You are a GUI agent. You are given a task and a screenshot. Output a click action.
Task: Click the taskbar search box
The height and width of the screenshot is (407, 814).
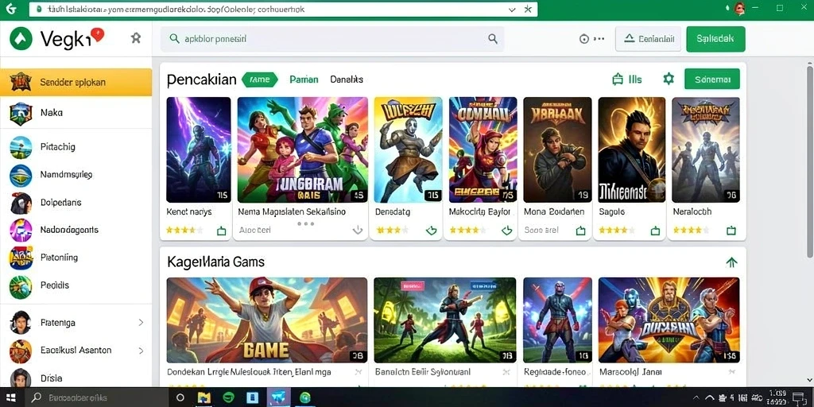96,397
